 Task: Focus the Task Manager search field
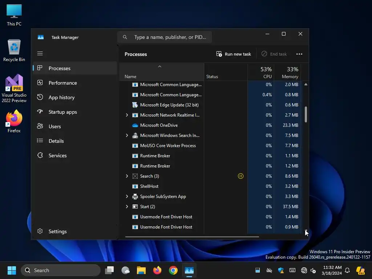click(165, 37)
